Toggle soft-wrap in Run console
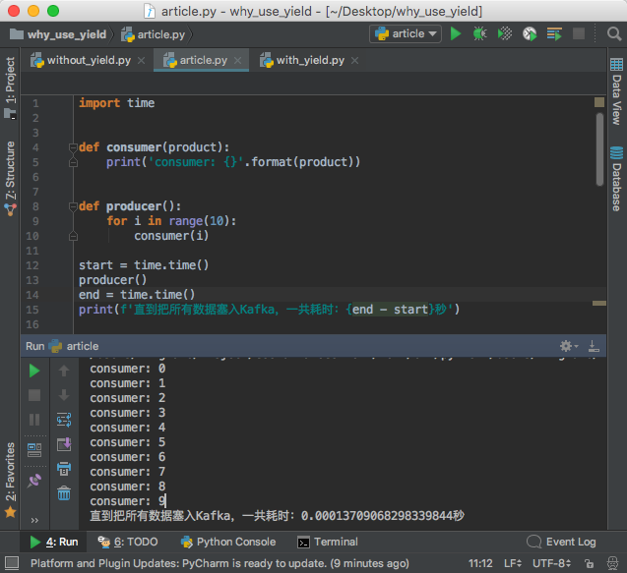The width and height of the screenshot is (627, 573). (x=64, y=420)
